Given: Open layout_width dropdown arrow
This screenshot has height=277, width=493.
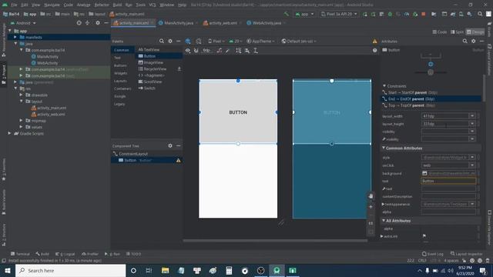Looking at the screenshot, I should pos(472,116).
